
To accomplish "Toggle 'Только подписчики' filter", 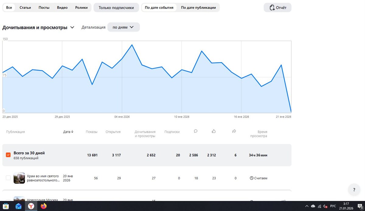I will (x=116, y=8).
